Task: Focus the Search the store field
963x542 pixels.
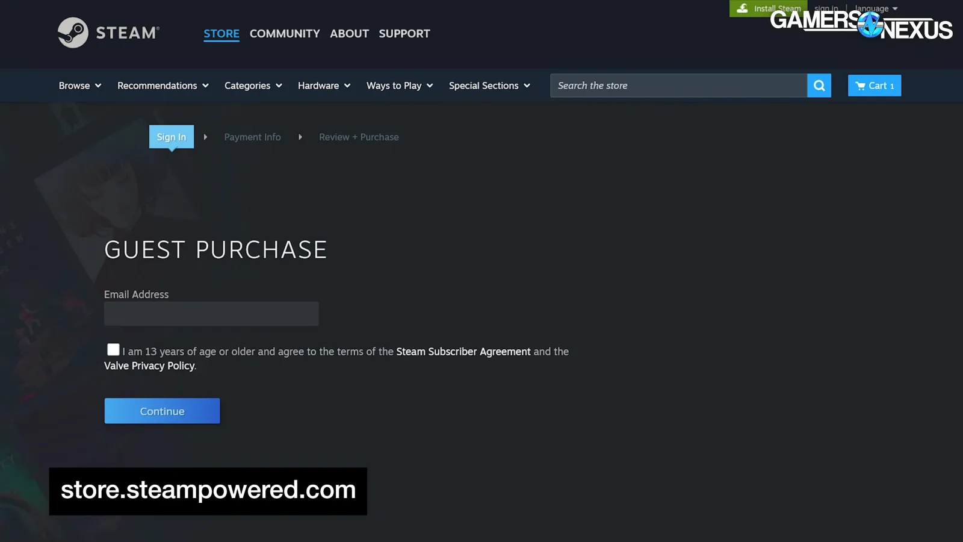Action: pos(678,86)
